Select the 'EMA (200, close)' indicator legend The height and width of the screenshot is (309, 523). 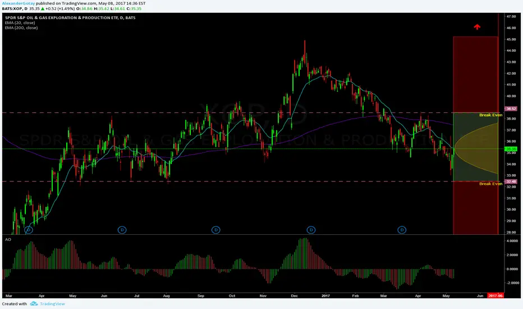pyautogui.click(x=21, y=28)
